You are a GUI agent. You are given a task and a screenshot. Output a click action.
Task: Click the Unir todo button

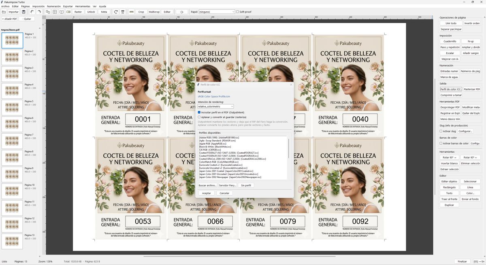point(451,23)
